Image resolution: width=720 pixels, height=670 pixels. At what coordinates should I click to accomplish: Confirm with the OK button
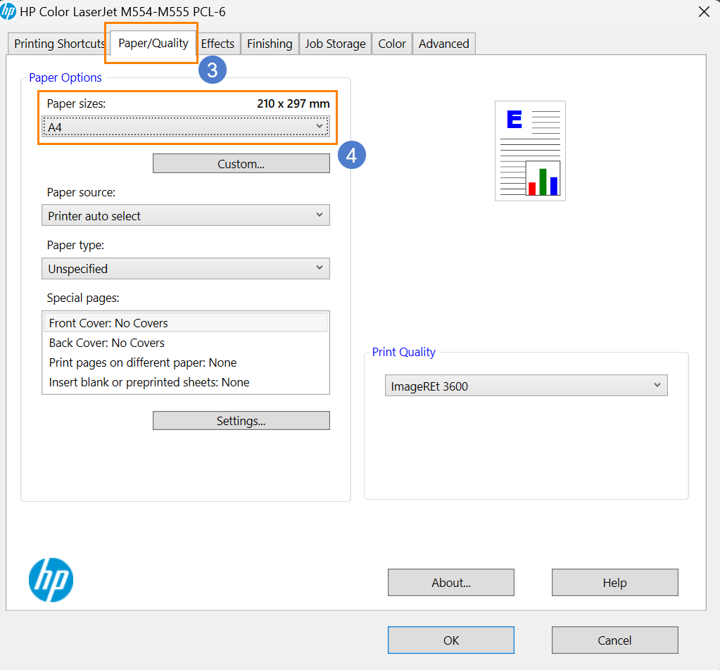[x=451, y=640]
